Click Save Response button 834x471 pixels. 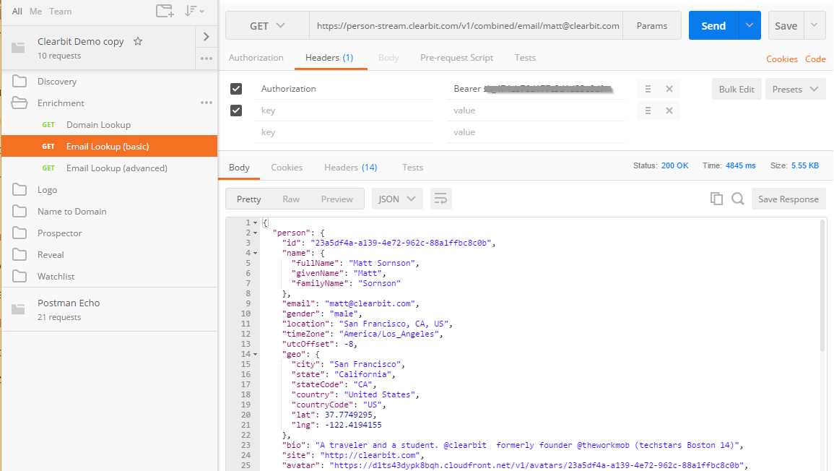789,199
